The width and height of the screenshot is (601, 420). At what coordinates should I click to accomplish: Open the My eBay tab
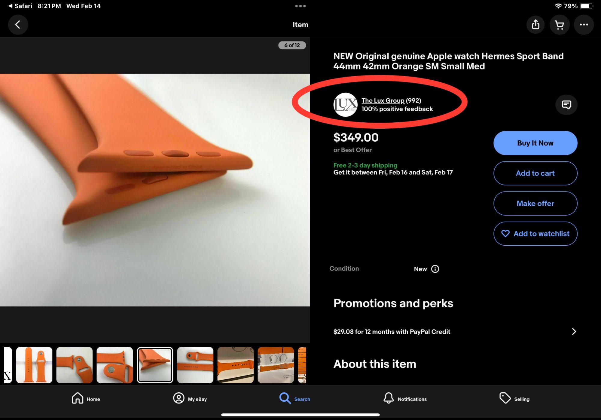(x=190, y=398)
